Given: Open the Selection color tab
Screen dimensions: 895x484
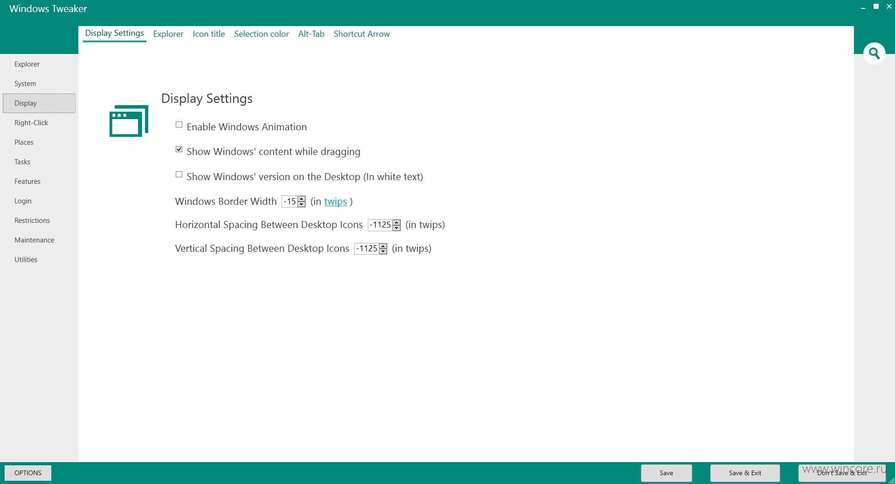Looking at the screenshot, I should pyautogui.click(x=262, y=34).
